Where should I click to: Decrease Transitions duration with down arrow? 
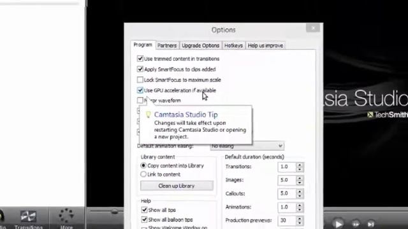pos(300,169)
